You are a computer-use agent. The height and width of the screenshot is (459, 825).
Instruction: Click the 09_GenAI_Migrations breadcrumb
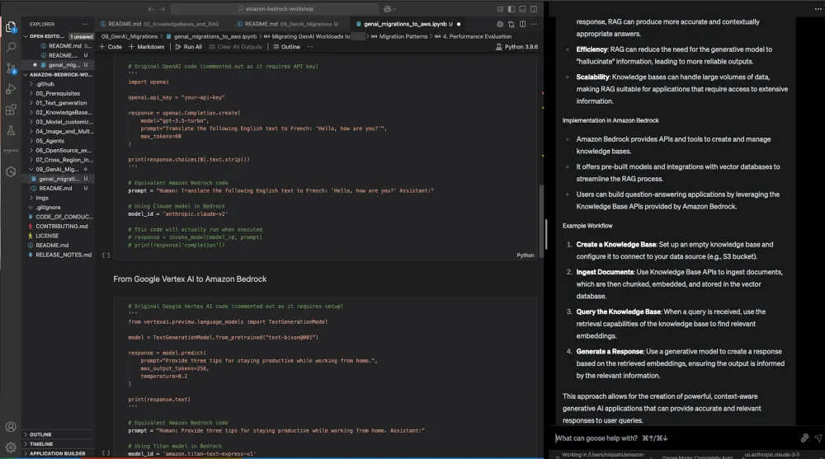click(x=130, y=36)
